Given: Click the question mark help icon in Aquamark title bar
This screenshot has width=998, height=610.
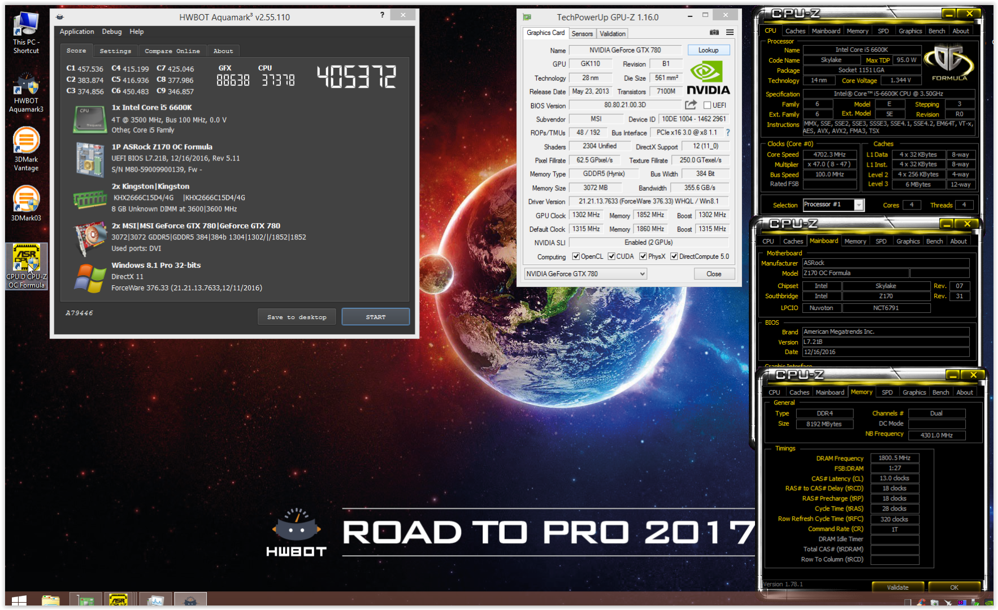Looking at the screenshot, I should (383, 15).
